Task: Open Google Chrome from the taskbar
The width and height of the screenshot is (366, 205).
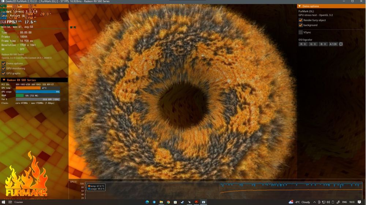Action: 168,202
